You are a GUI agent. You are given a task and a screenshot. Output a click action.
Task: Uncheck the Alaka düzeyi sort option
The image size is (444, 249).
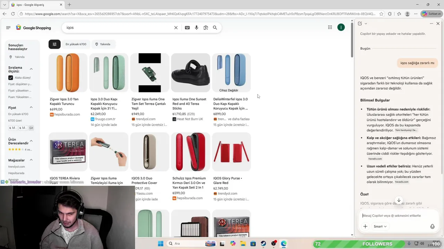point(11,78)
